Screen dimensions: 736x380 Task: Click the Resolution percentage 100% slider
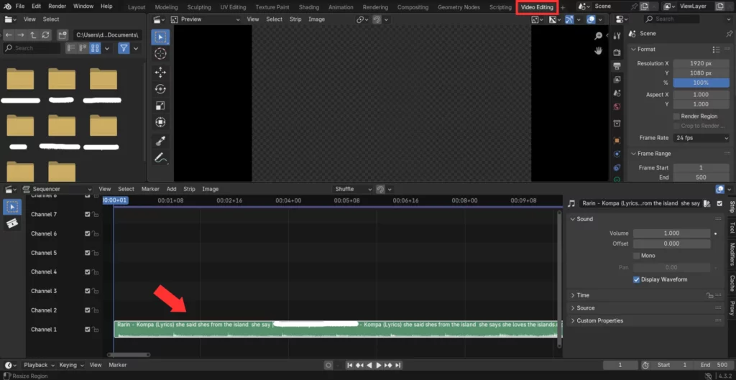pos(701,83)
